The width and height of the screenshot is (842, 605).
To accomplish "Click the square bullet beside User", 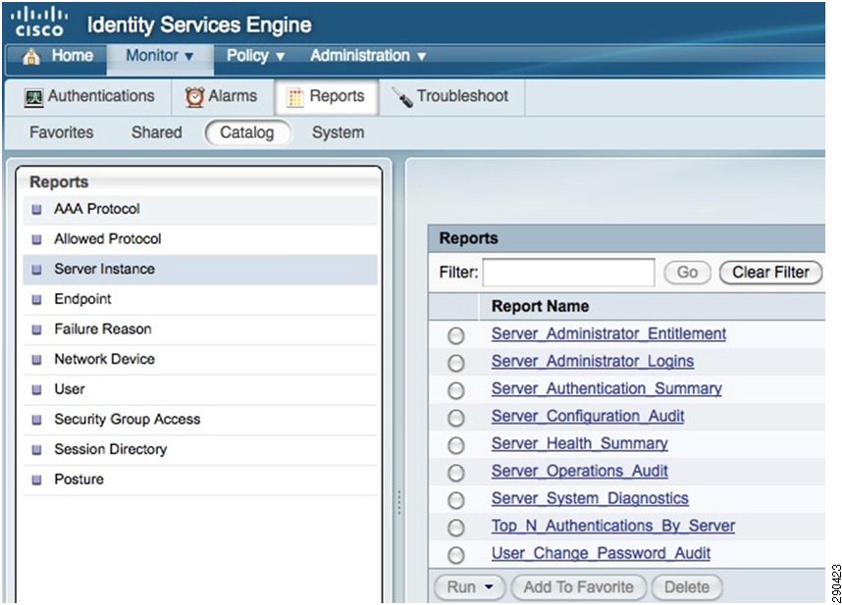I will (x=36, y=389).
